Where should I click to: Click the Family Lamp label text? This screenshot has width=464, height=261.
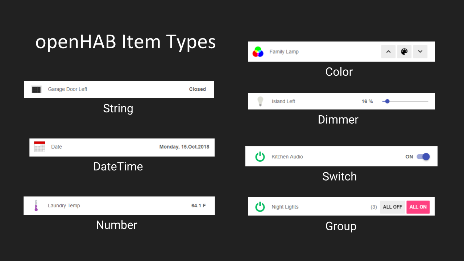point(284,52)
